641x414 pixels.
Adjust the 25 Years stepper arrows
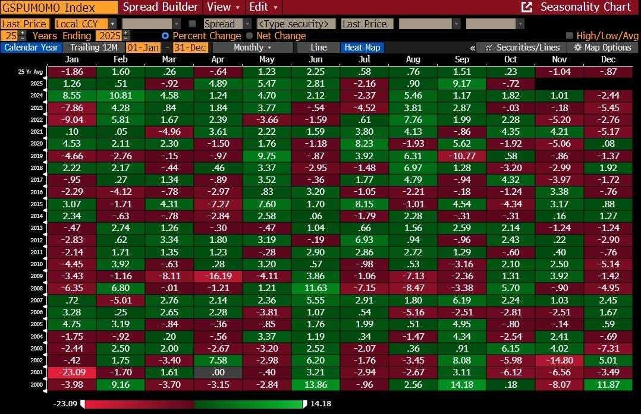tap(23, 36)
